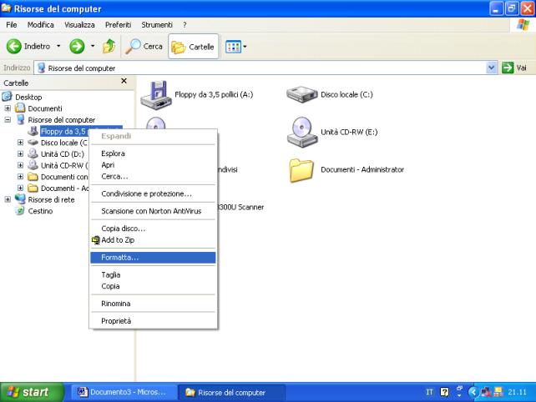The height and width of the screenshot is (402, 536).
Task: Click the Windows start button
Action: [31, 392]
